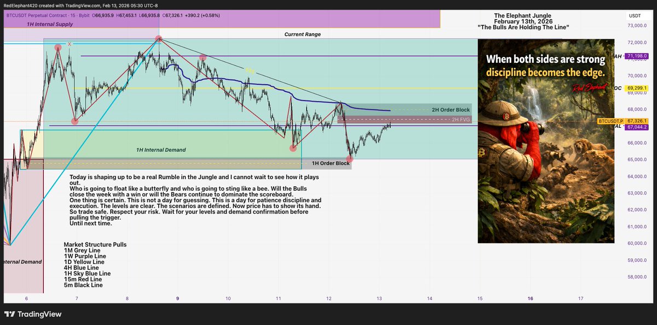Click the 61,000.0 price axis label
The height and width of the screenshot is (325, 657).
pyautogui.click(x=637, y=227)
